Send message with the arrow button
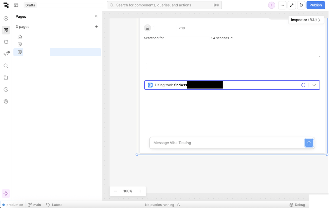Image resolution: width=329 pixels, height=208 pixels. (x=309, y=143)
